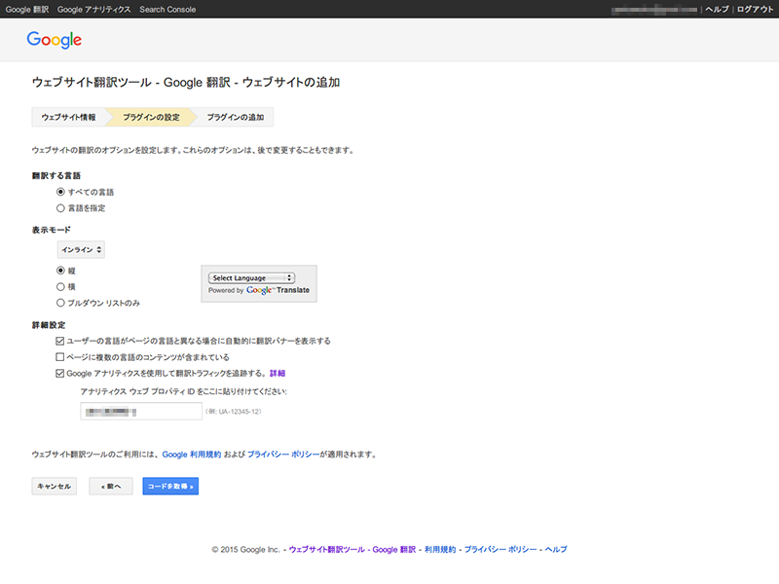Open the footer 利用規約 link
This screenshot has width=779, height=584.
(x=440, y=549)
